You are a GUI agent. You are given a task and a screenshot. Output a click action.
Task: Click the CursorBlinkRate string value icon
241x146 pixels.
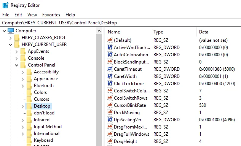coord(110,105)
